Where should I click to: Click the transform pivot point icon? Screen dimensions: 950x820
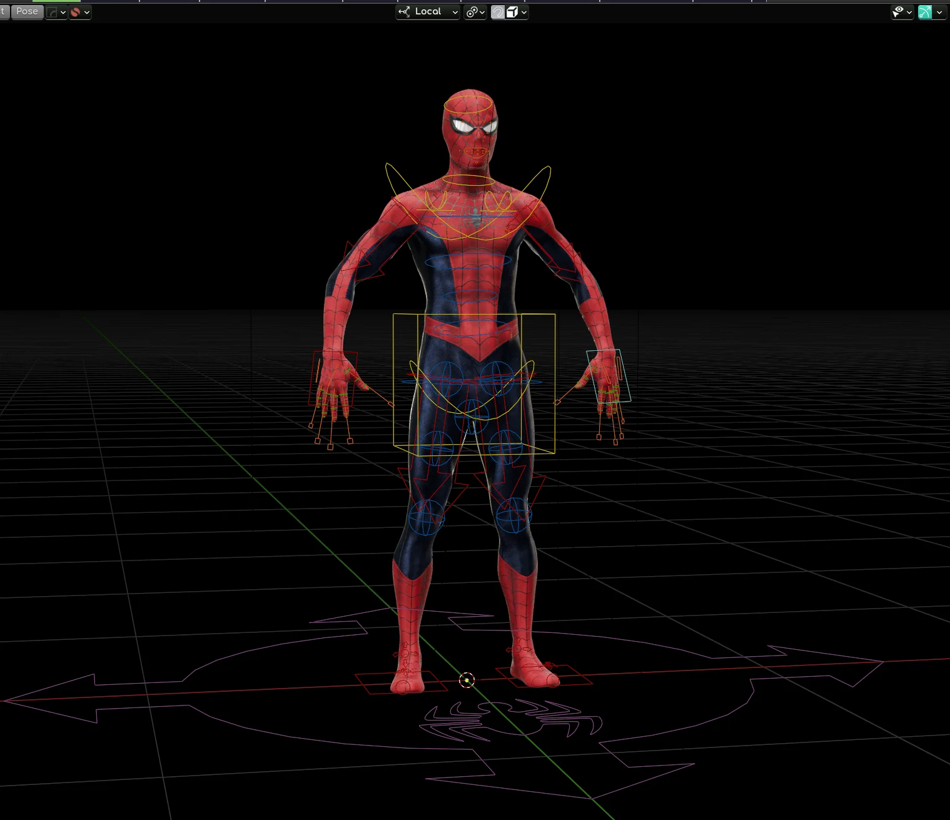coord(470,12)
